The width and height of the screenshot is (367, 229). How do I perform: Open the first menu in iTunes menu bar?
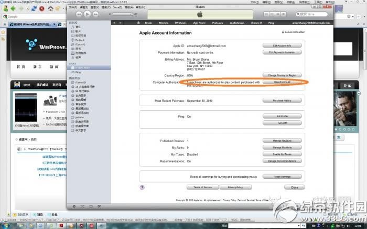pos(73,7)
